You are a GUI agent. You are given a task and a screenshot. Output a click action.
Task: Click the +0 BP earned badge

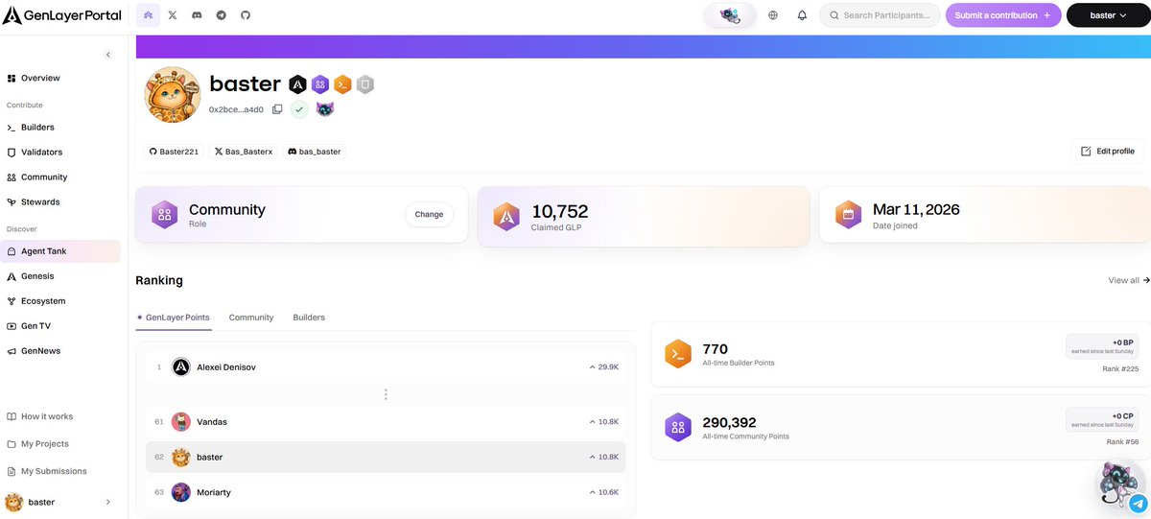coord(1102,346)
